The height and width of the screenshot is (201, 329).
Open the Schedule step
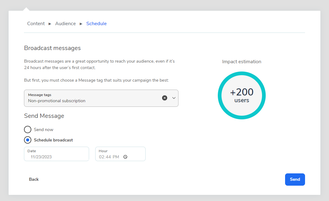click(x=96, y=24)
